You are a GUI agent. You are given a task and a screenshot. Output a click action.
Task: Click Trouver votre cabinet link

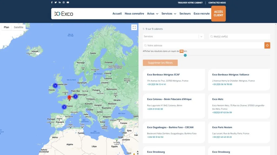point(190,3)
